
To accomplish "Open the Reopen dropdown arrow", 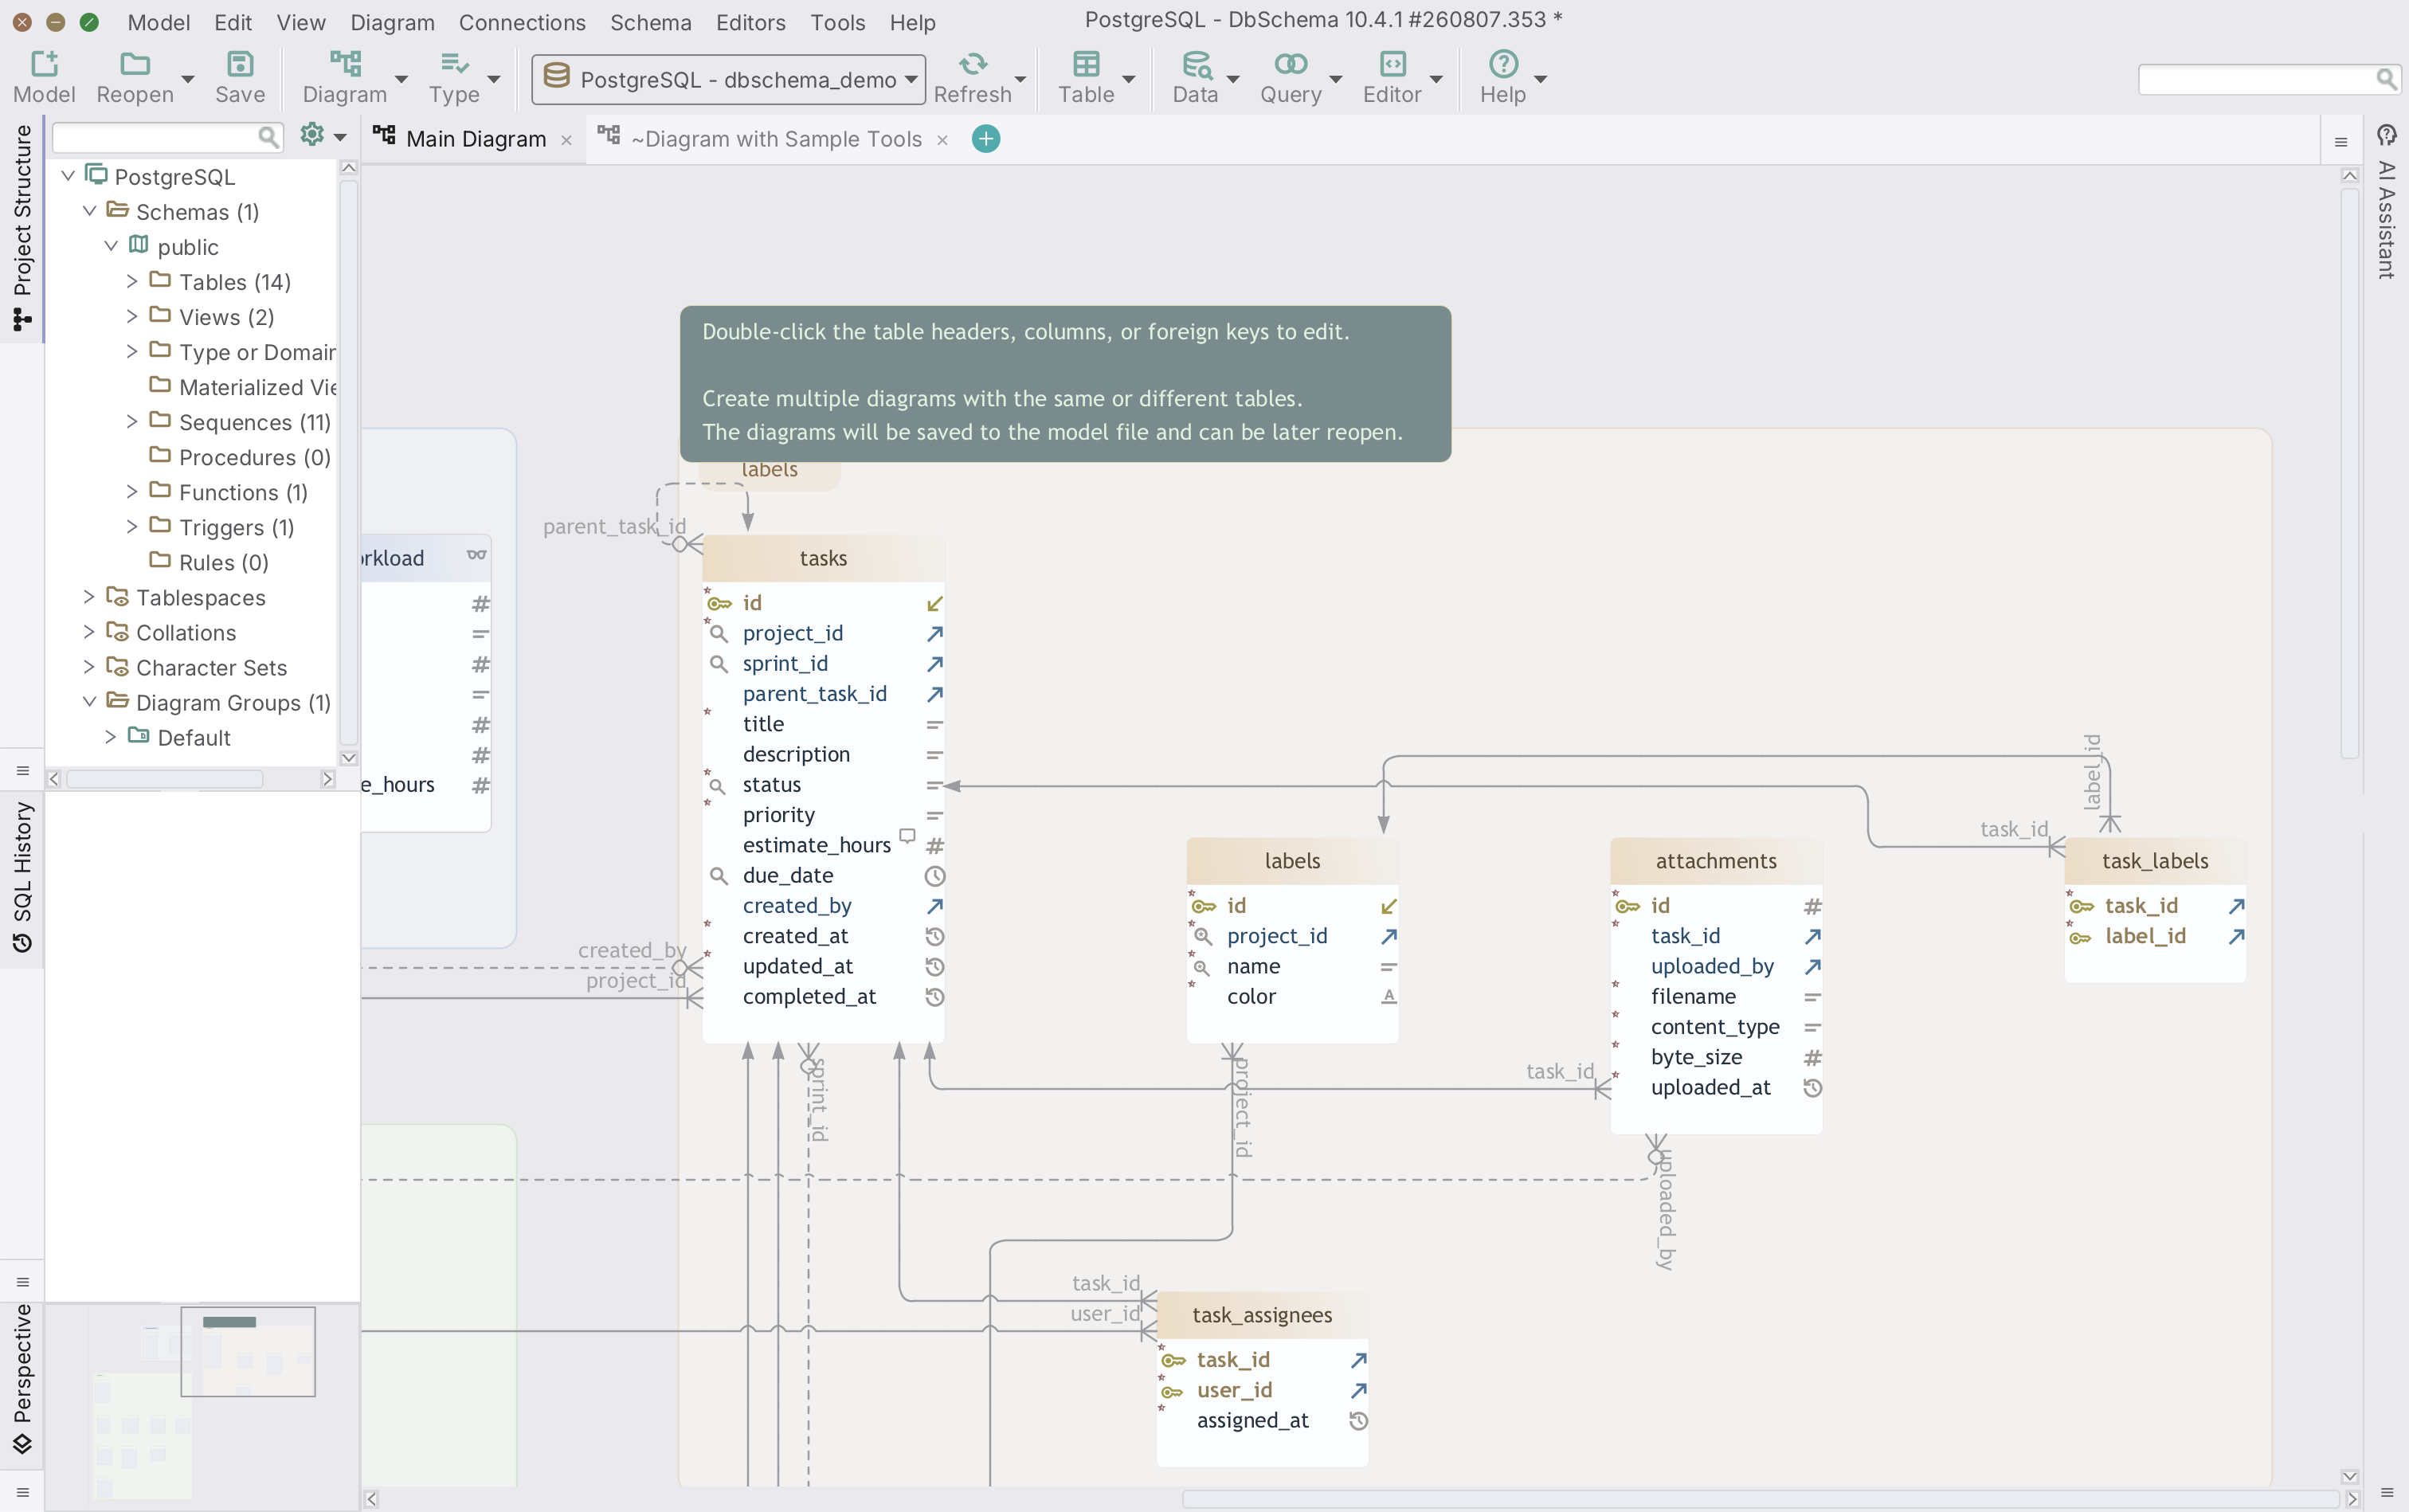I will click(187, 79).
